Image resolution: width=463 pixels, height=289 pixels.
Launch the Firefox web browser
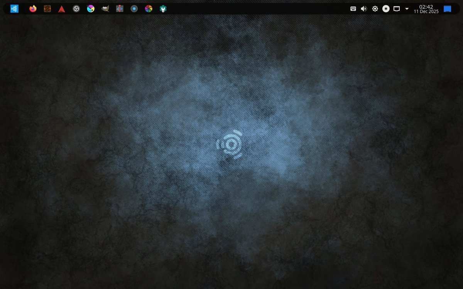[x=33, y=8]
